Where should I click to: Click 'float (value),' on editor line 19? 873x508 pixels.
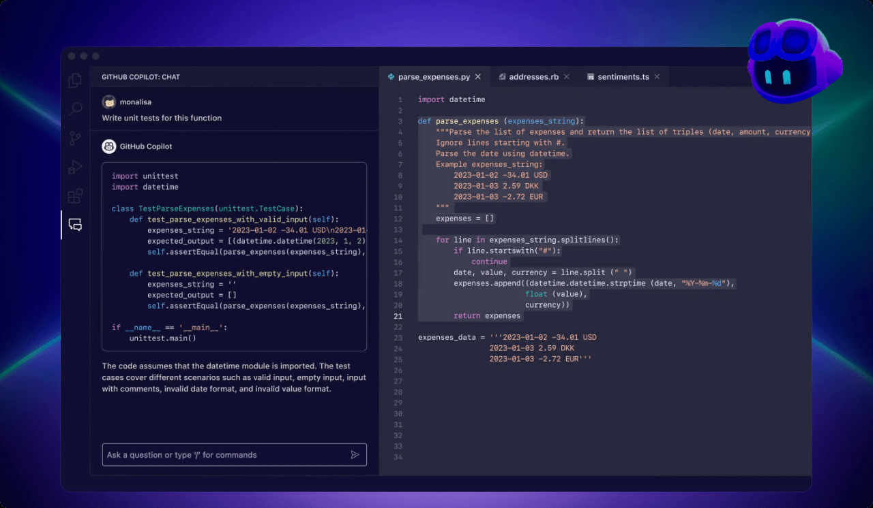click(x=557, y=294)
